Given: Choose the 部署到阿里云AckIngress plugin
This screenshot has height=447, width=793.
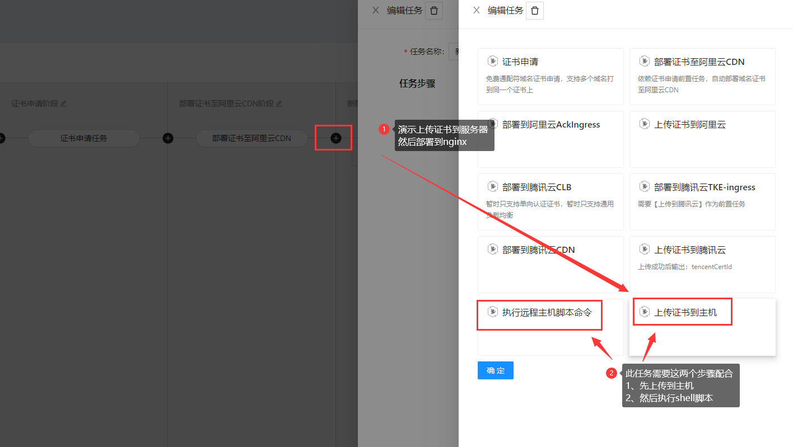Looking at the screenshot, I should point(550,139).
